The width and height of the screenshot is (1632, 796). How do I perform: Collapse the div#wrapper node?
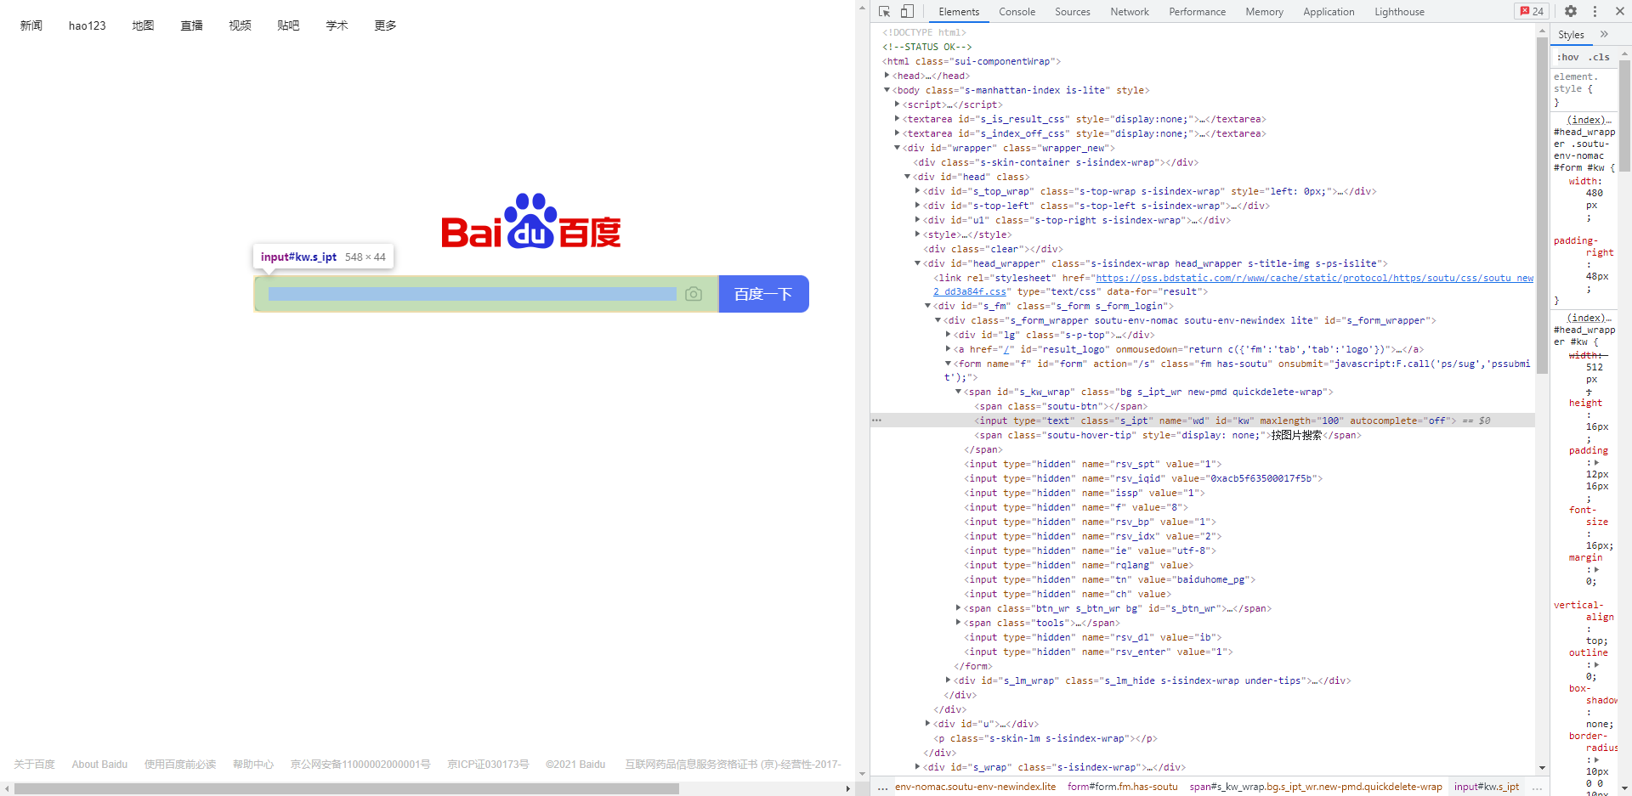click(x=897, y=148)
